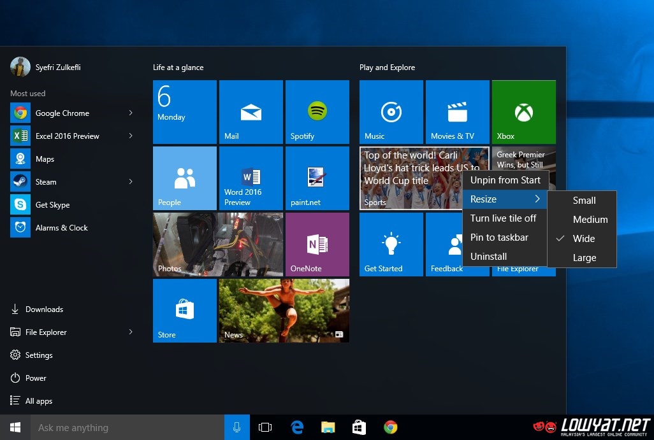This screenshot has height=440, width=654.
Task: Expand Google Chrome jump list arrow
Action: (x=131, y=113)
